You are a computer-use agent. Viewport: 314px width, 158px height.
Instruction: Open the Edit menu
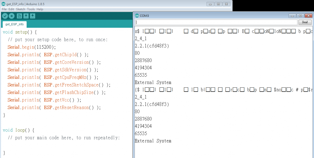pos(11,9)
